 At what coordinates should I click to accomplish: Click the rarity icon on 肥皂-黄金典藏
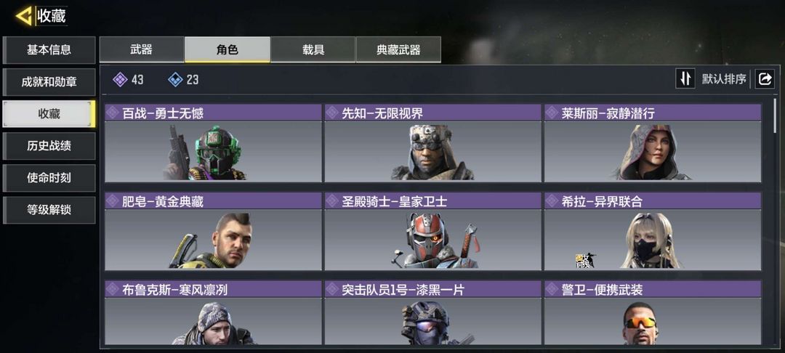coord(113,201)
